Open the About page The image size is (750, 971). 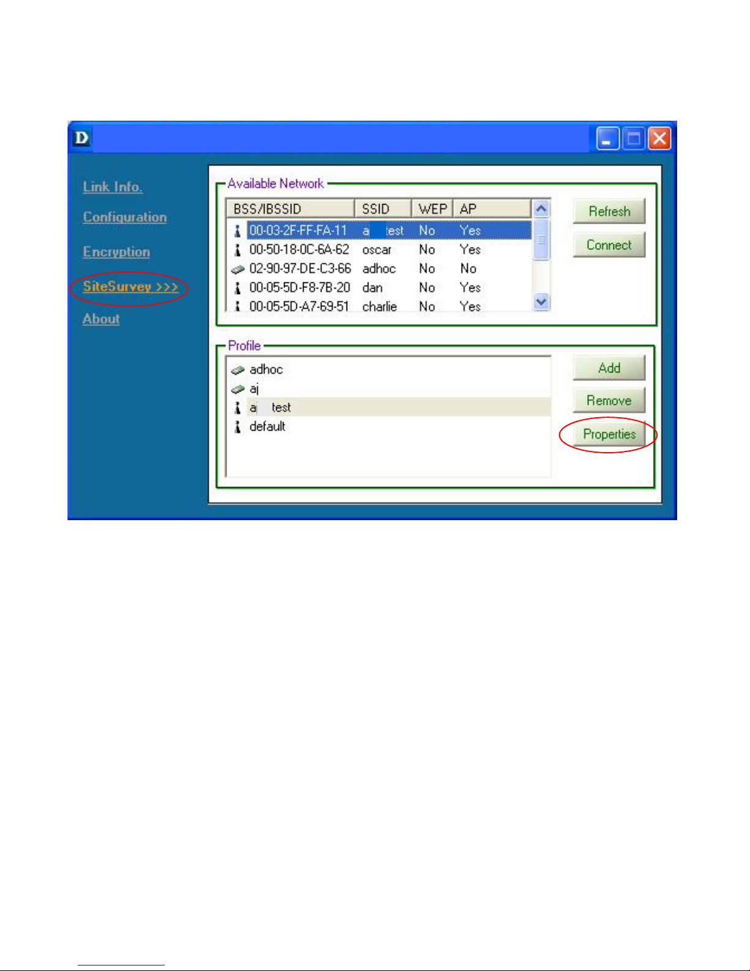pos(101,319)
